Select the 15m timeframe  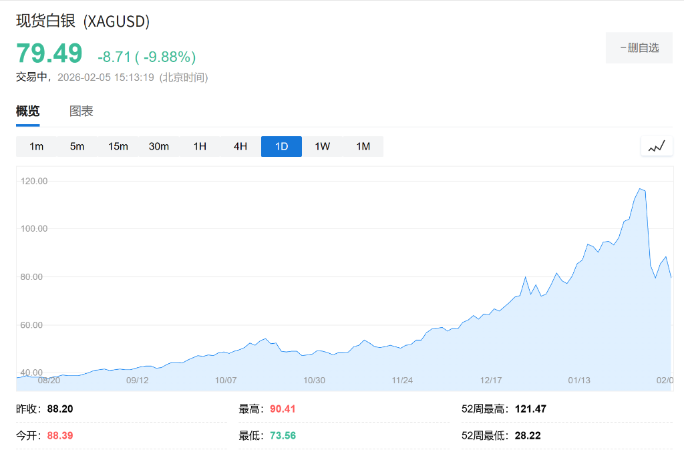(118, 146)
